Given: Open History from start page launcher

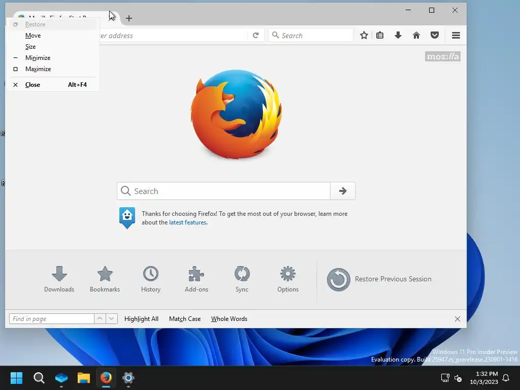Looking at the screenshot, I should pos(150,279).
